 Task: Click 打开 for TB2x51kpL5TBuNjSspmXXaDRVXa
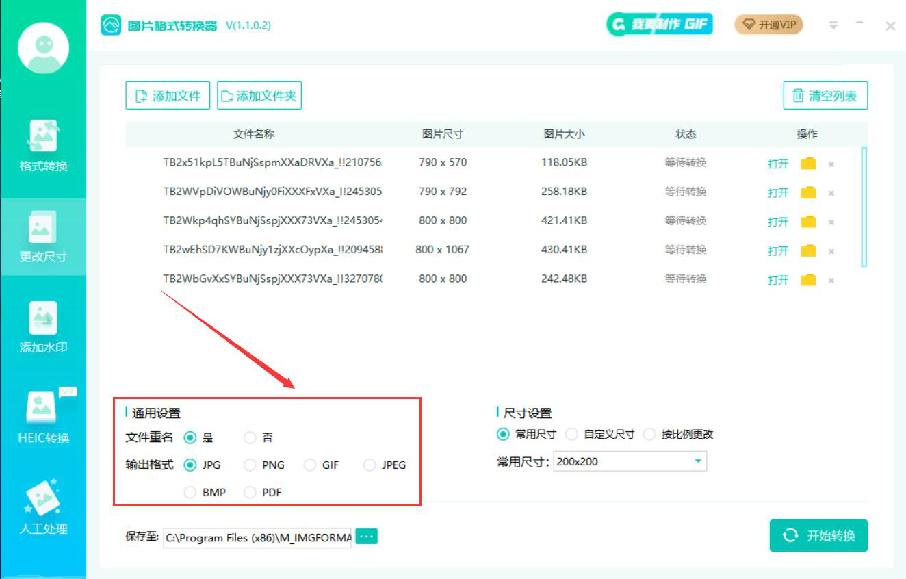(x=778, y=164)
